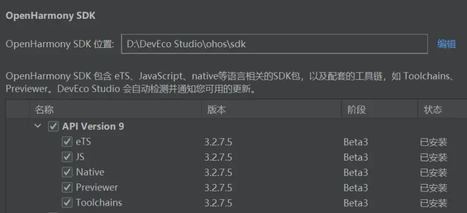Uncheck the Native checkbox

(x=67, y=172)
